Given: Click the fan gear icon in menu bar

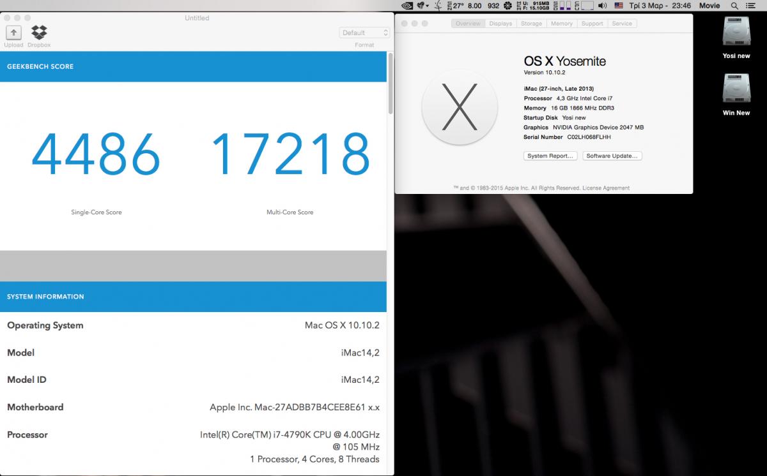Looking at the screenshot, I should (x=508, y=5).
